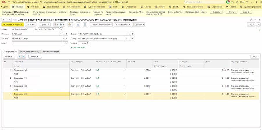Open the Заполнить dropdown in table toolbar
This screenshot has height=130, width=262.
(x=35, y=57)
